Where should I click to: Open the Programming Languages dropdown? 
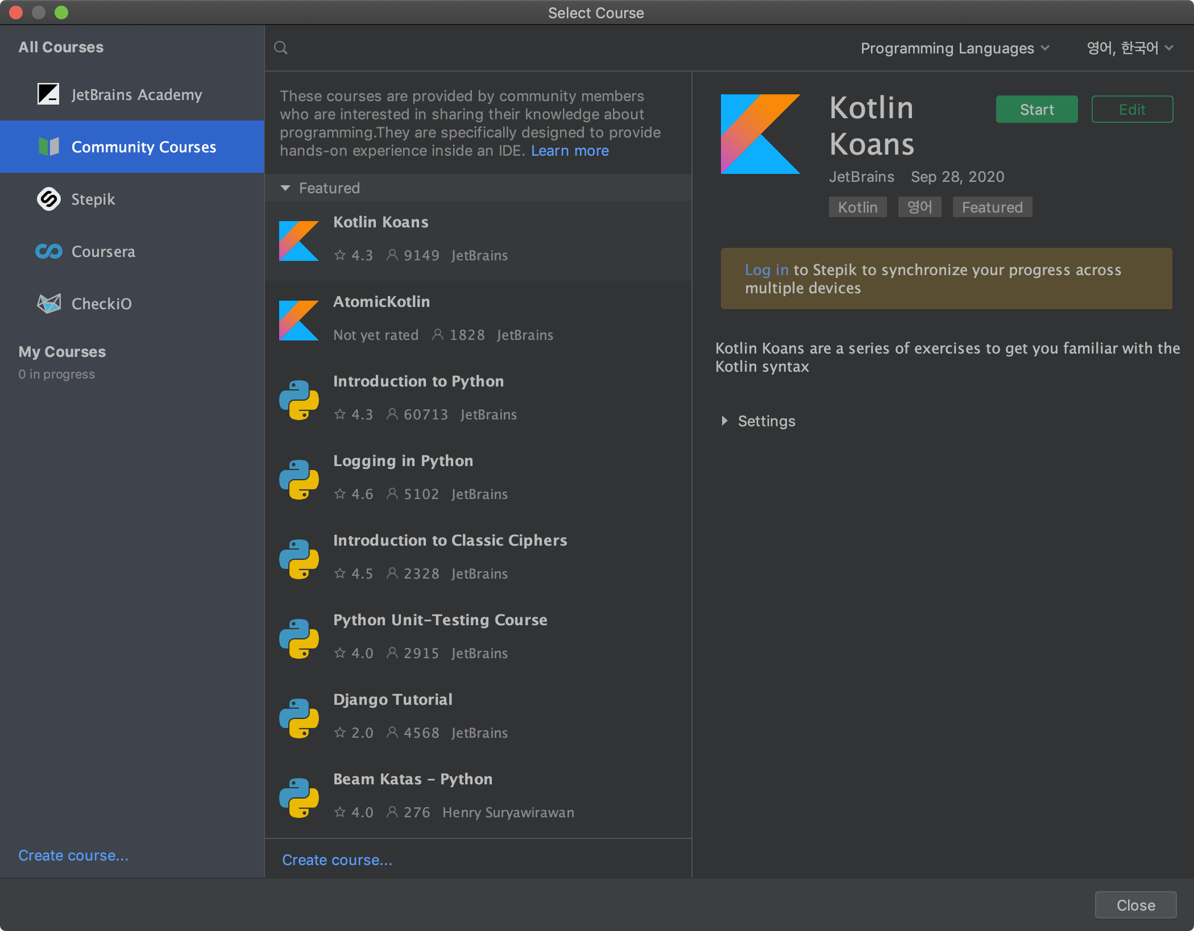point(954,48)
